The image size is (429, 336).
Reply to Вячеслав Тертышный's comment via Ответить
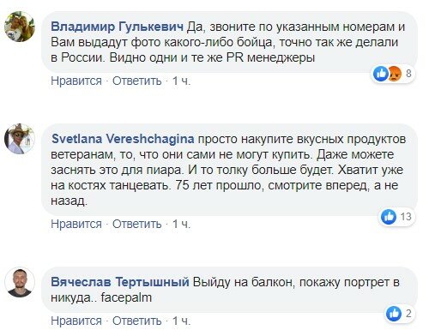137,321
